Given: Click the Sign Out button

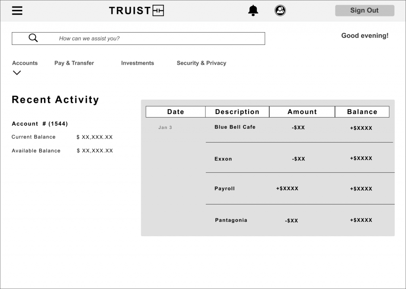Looking at the screenshot, I should [x=364, y=11].
